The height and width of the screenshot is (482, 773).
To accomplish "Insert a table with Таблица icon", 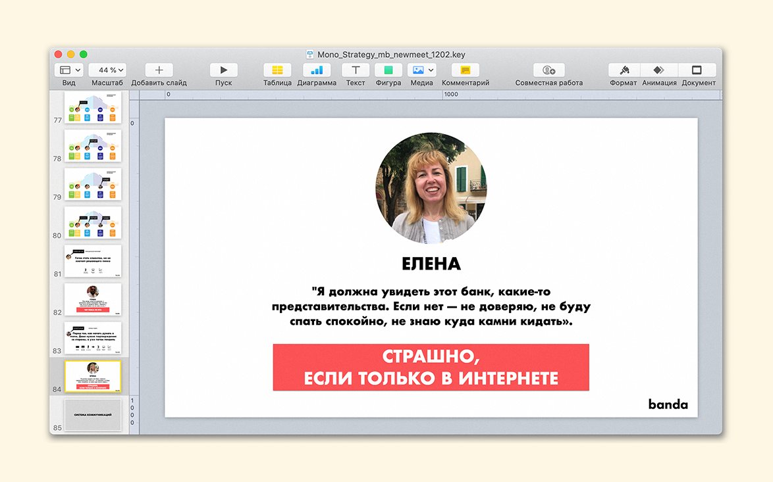I will (277, 70).
